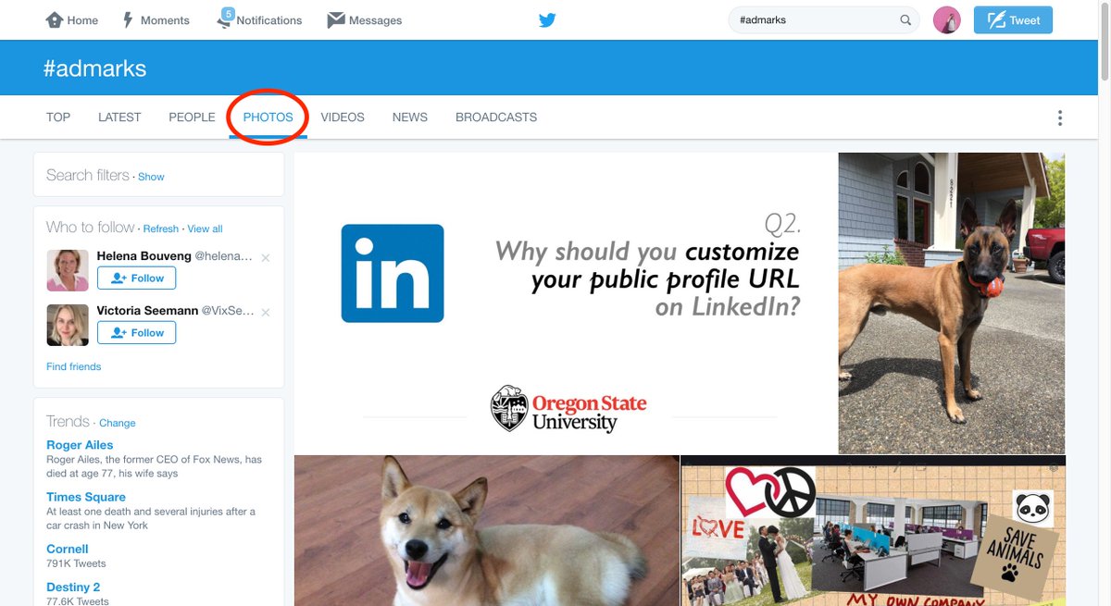Click the Find friends link
This screenshot has height=606, width=1111.
[x=74, y=366]
